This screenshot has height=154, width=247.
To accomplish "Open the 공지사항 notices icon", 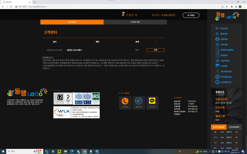I will [x=217, y=45].
